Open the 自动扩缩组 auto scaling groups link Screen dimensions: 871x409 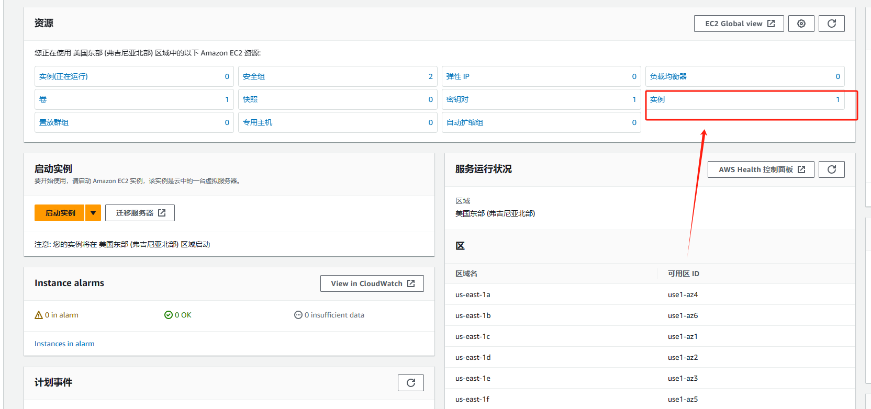pyautogui.click(x=465, y=122)
